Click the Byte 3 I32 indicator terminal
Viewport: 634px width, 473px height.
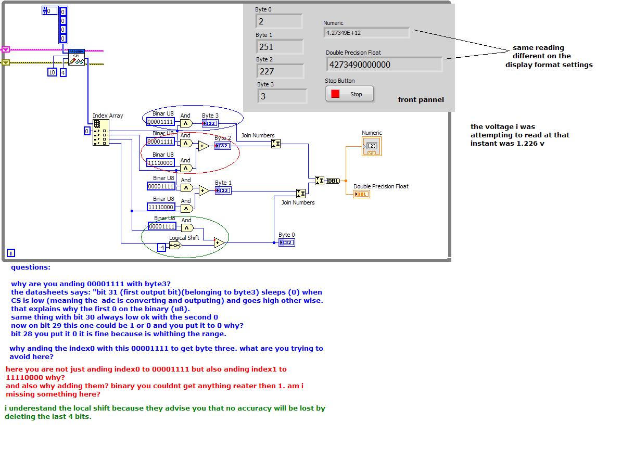tap(210, 123)
